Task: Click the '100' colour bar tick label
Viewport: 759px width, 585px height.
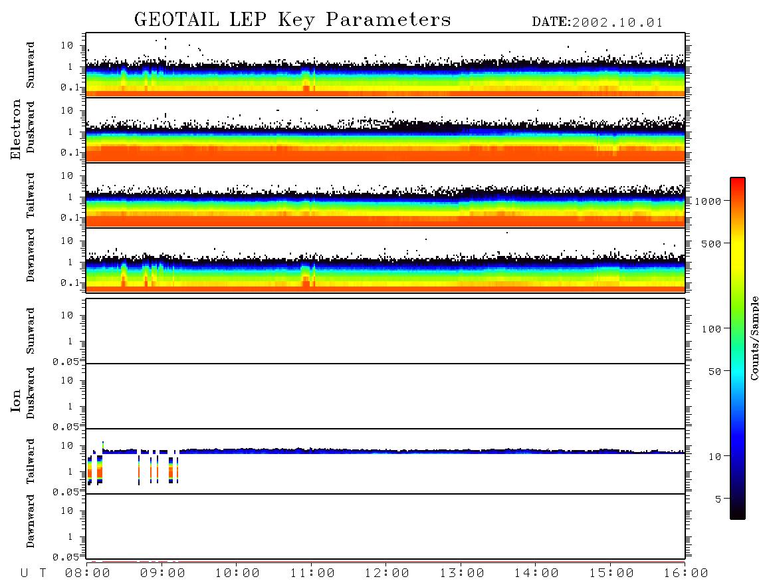Action: (712, 329)
